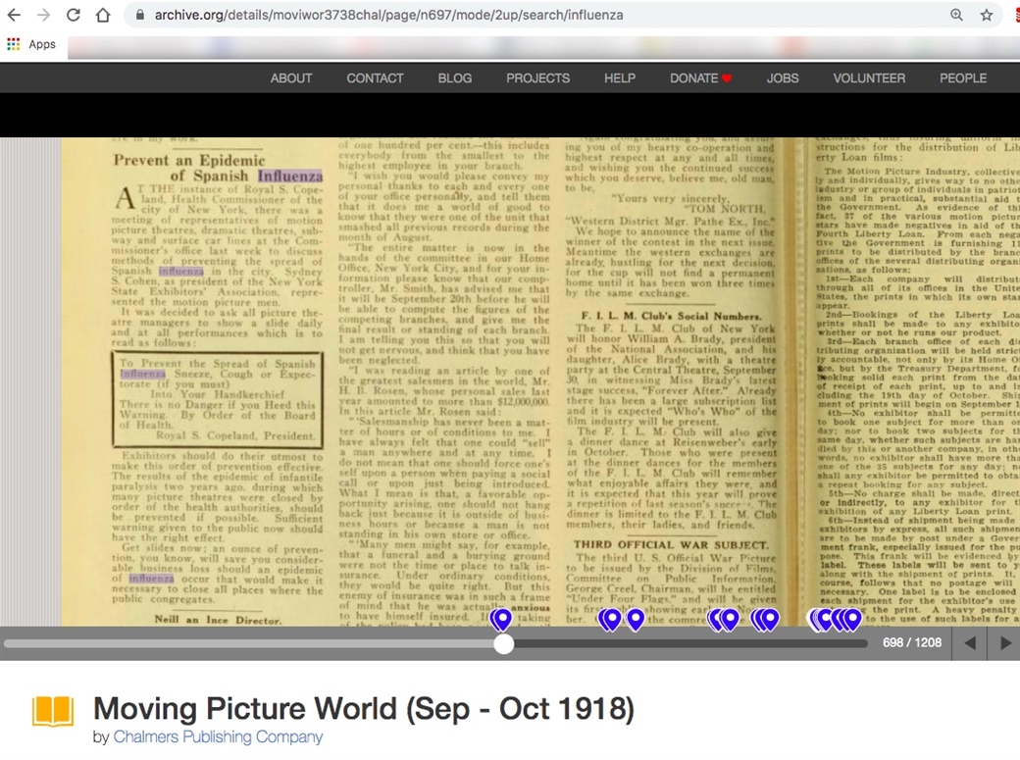Open browser home page icon
The height and width of the screenshot is (760, 1020).
(103, 15)
